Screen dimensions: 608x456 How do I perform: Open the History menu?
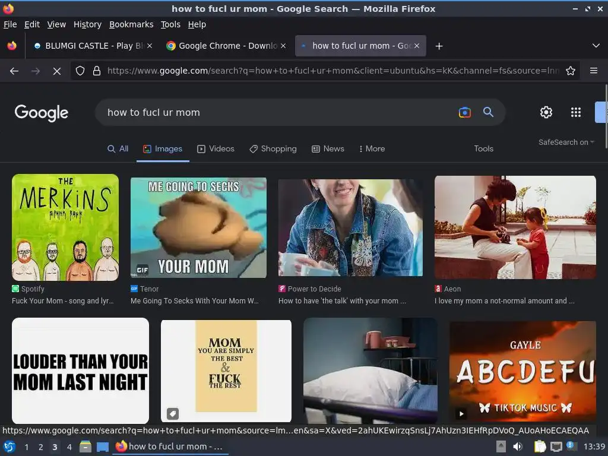pos(87,24)
